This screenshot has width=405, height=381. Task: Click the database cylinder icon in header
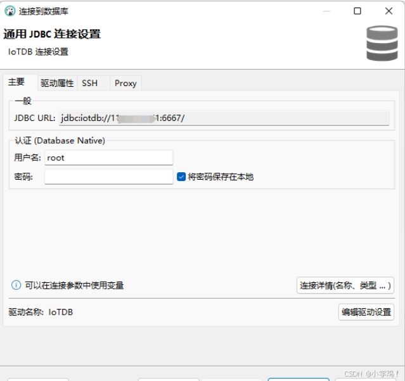(382, 43)
